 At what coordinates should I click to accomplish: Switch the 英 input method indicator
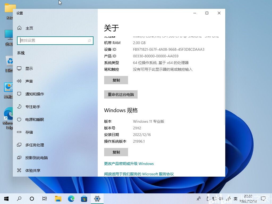(x=235, y=199)
